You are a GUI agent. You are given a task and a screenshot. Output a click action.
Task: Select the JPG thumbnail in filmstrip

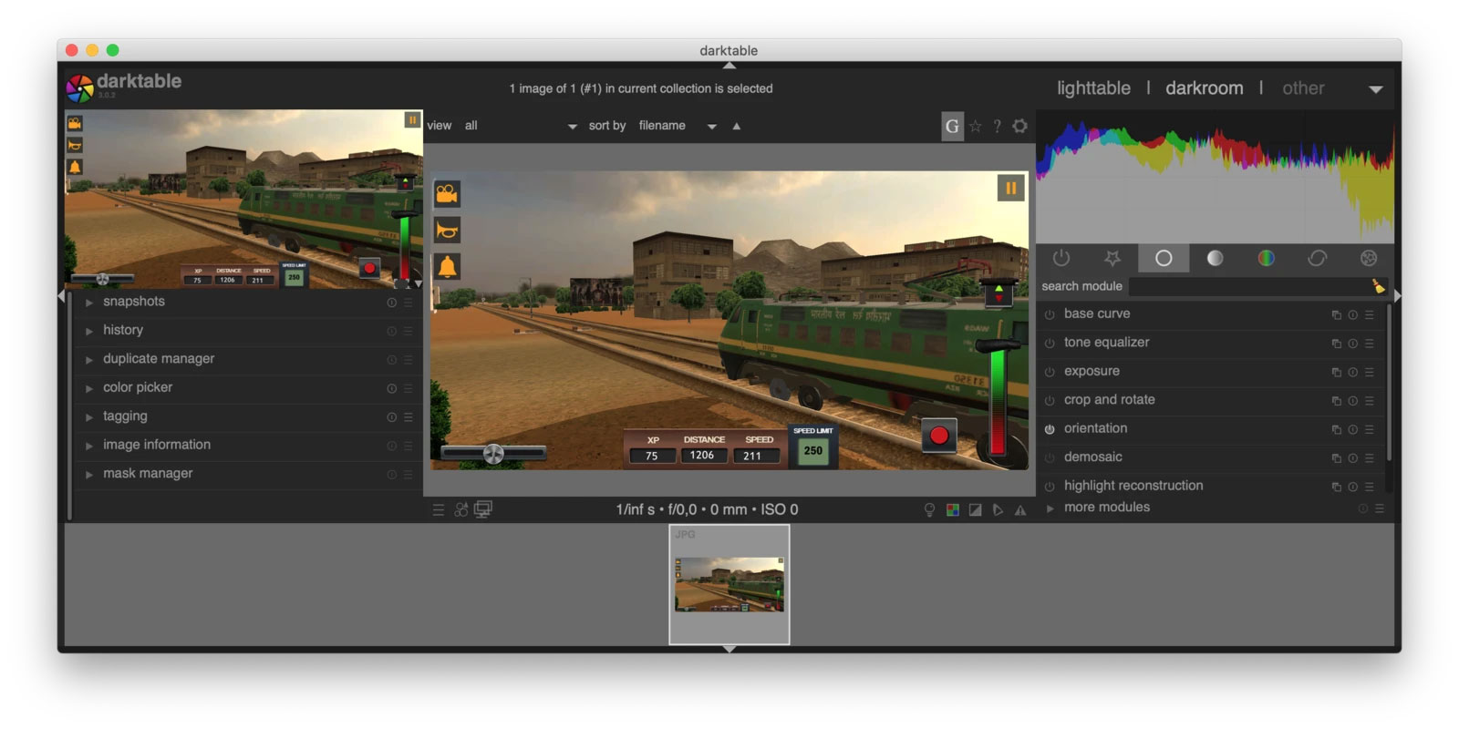pos(729,585)
